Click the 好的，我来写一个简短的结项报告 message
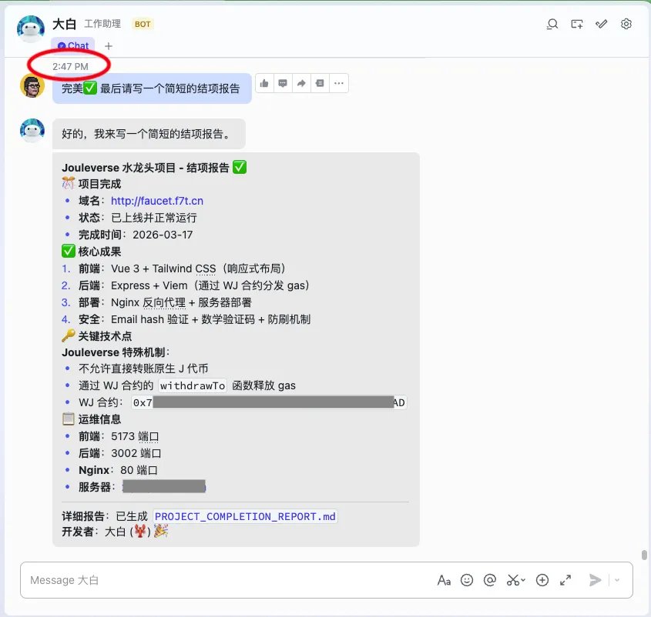 pos(149,134)
